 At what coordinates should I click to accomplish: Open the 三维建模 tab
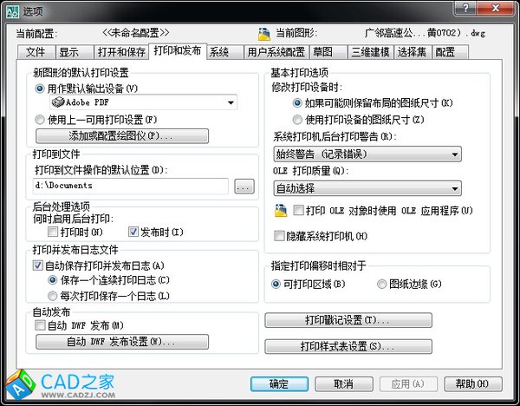[370, 52]
